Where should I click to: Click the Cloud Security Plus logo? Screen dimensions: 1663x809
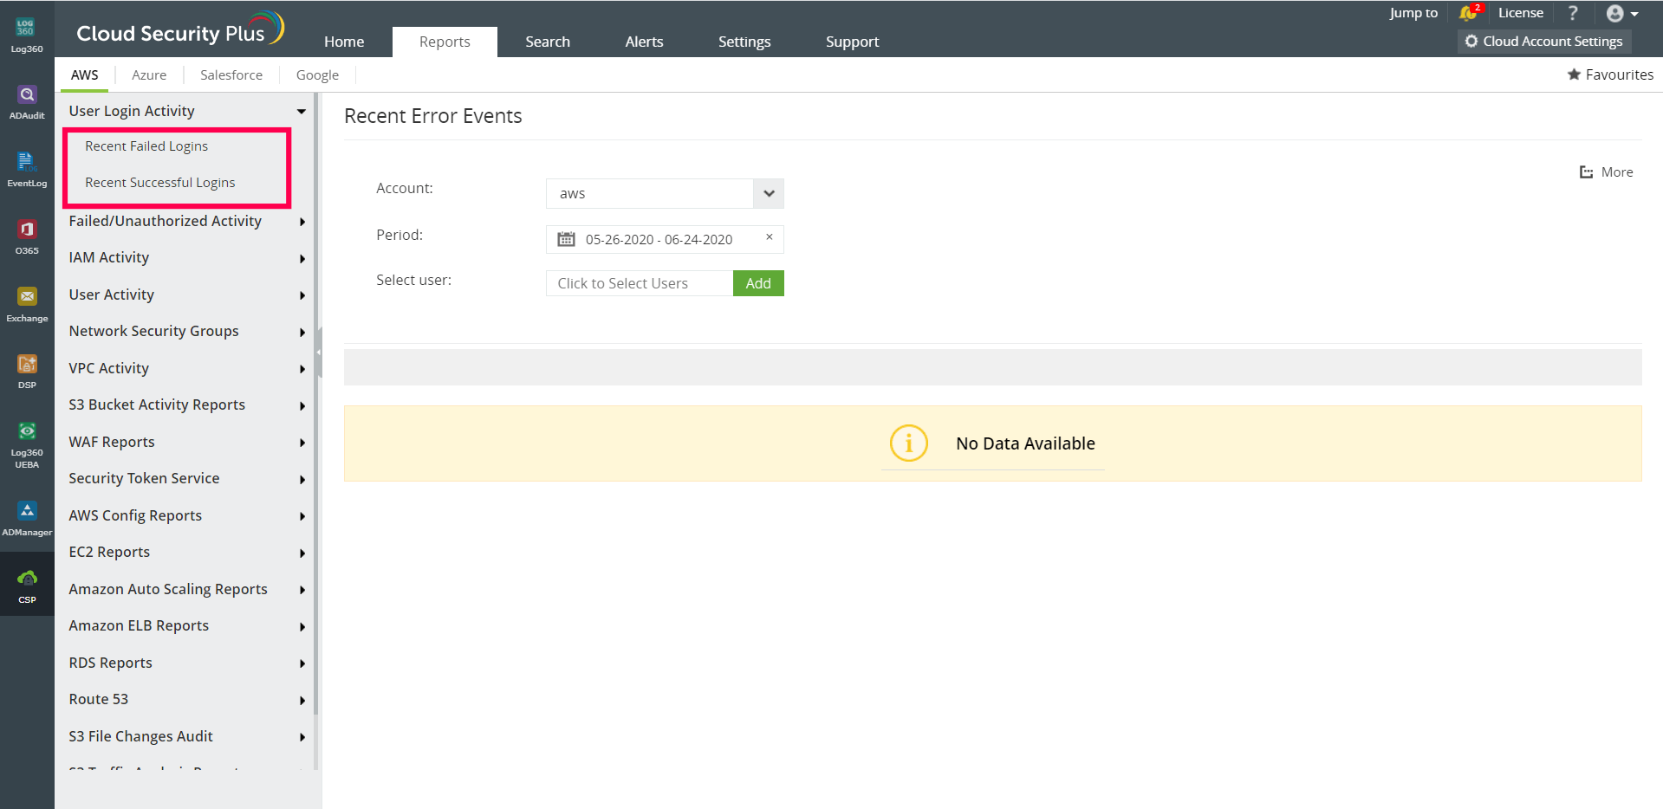coord(179,29)
